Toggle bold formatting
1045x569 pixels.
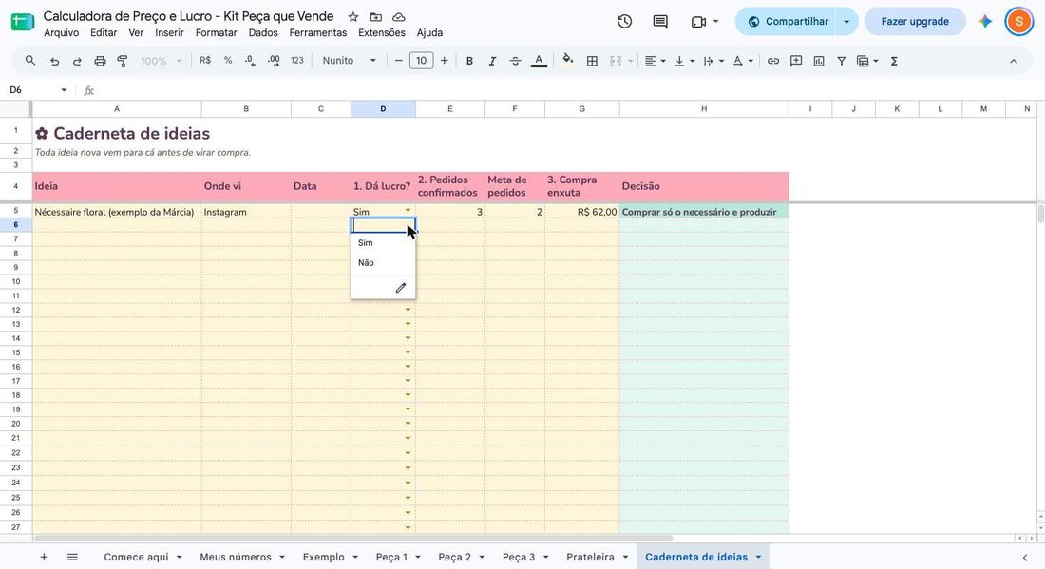469,61
